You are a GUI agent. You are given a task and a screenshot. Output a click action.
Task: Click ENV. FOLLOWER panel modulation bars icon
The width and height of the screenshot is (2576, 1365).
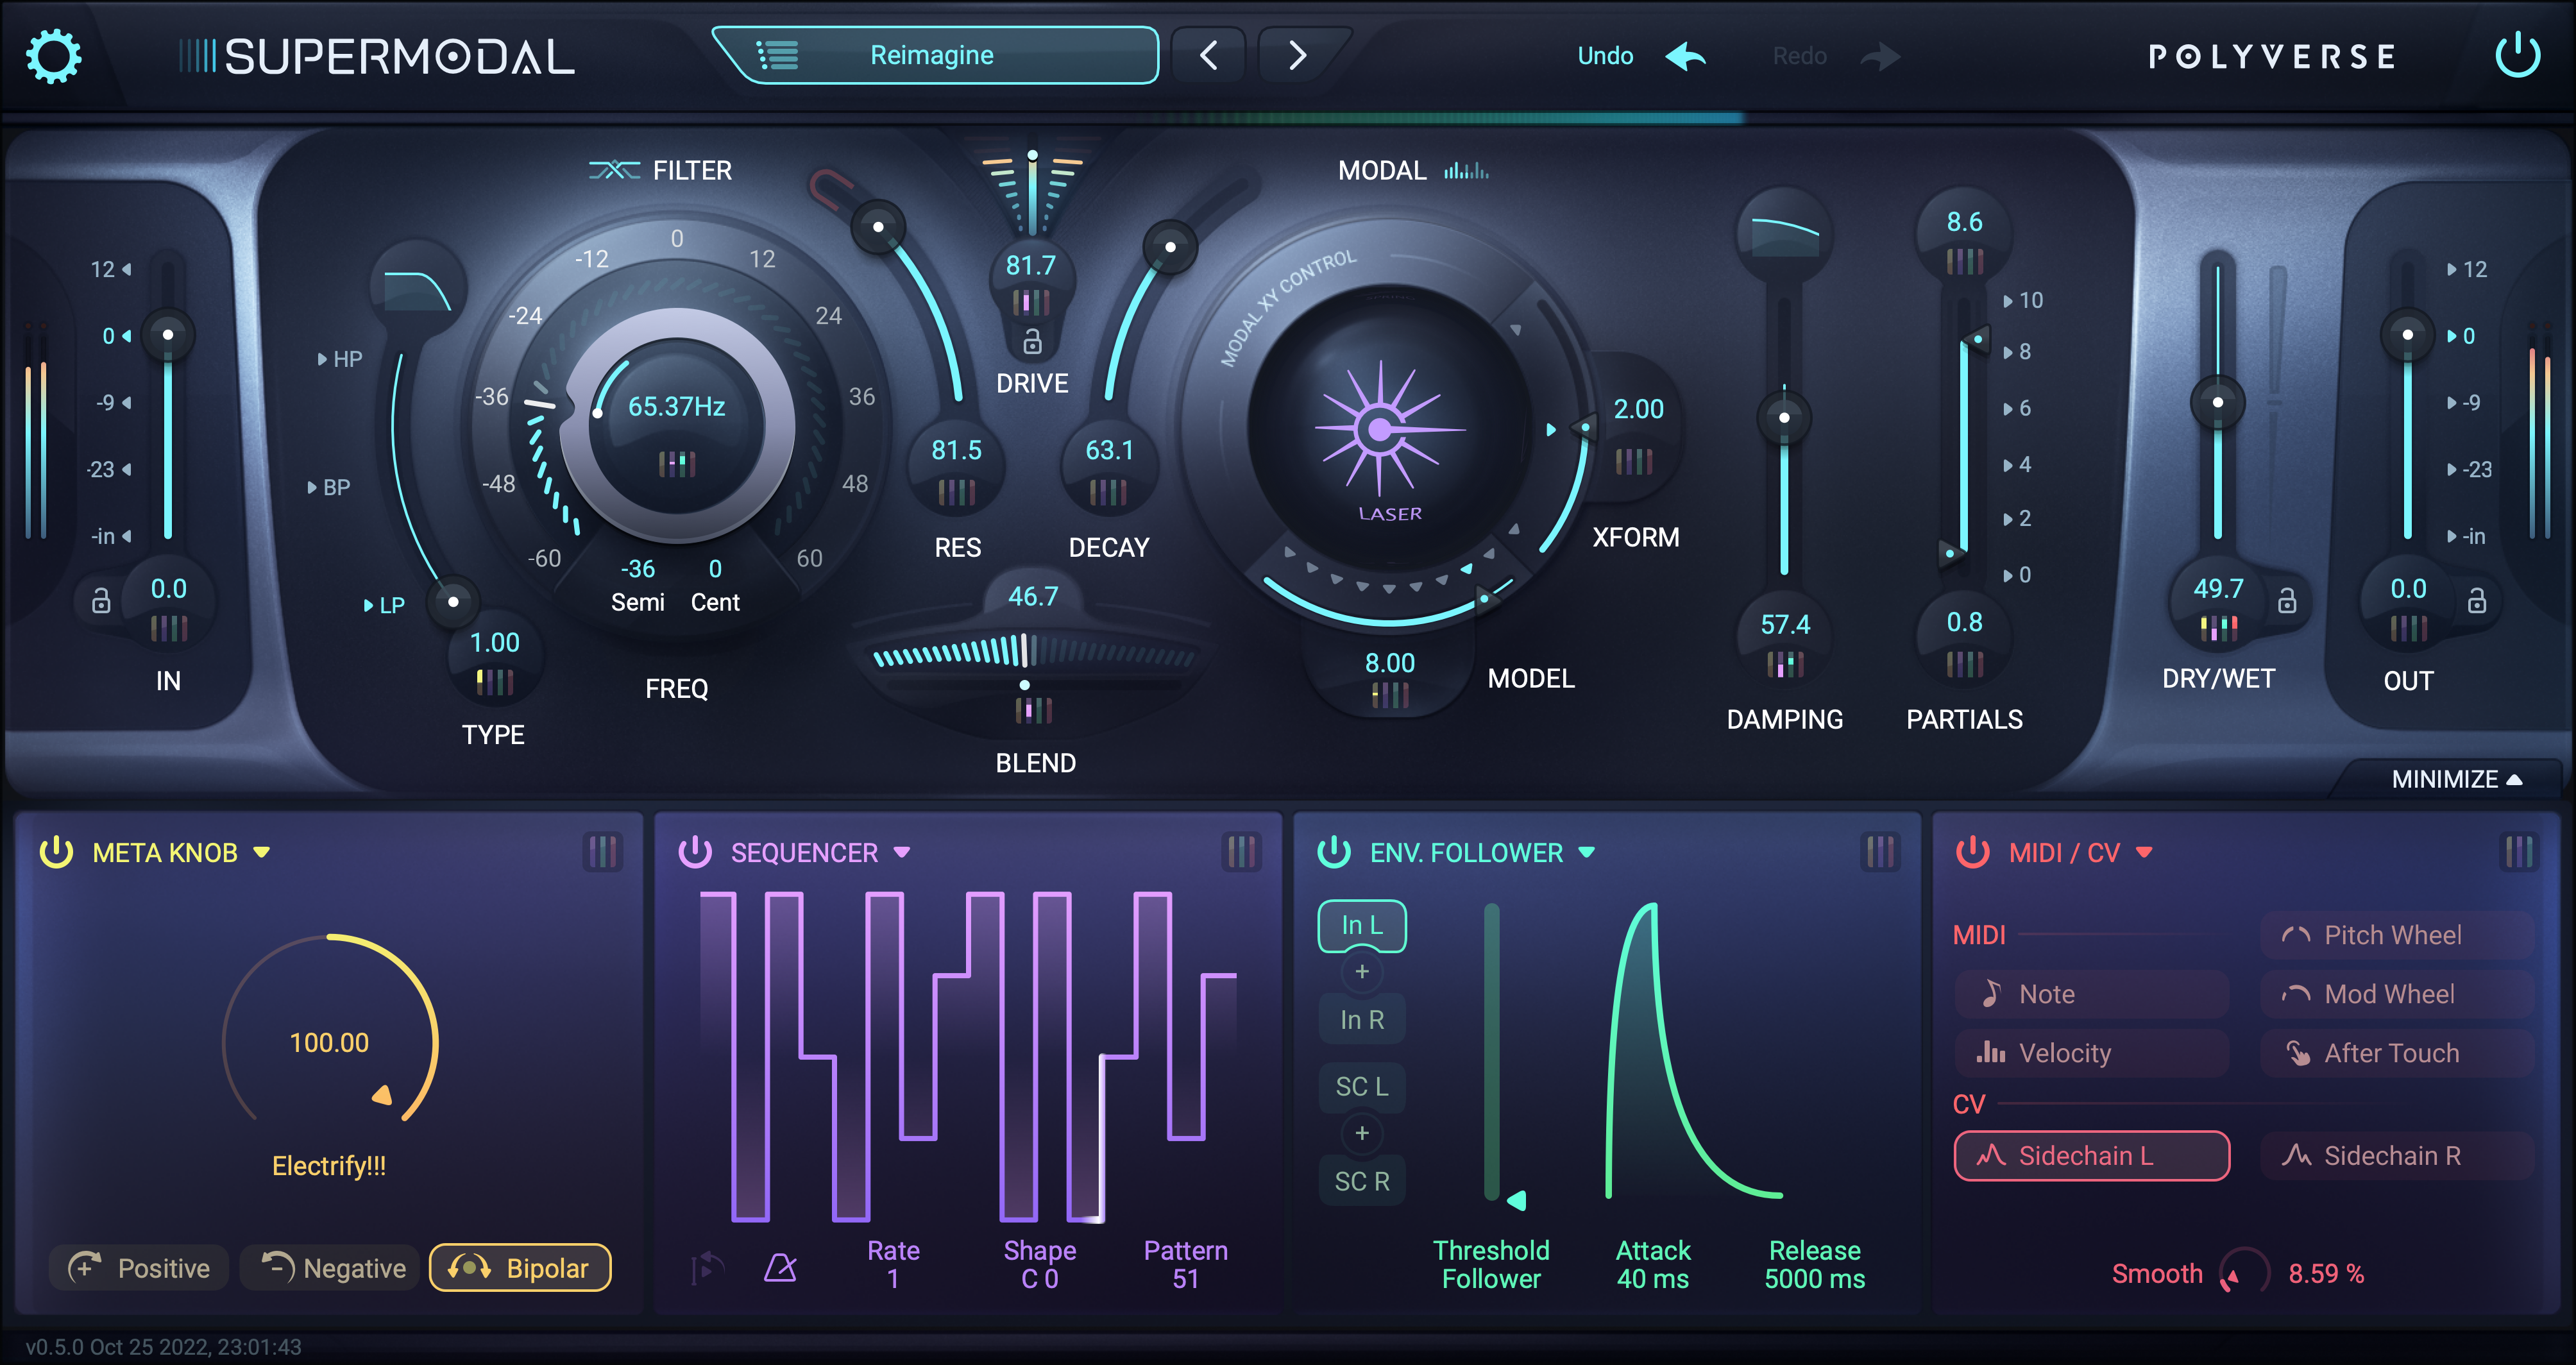point(1880,852)
